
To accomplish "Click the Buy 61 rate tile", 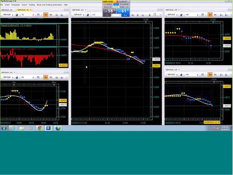I will click(x=123, y=11).
